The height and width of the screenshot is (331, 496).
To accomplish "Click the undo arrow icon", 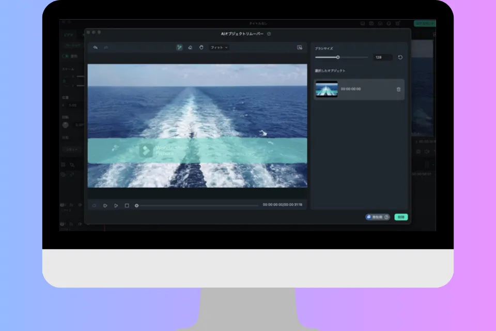I will point(96,47).
